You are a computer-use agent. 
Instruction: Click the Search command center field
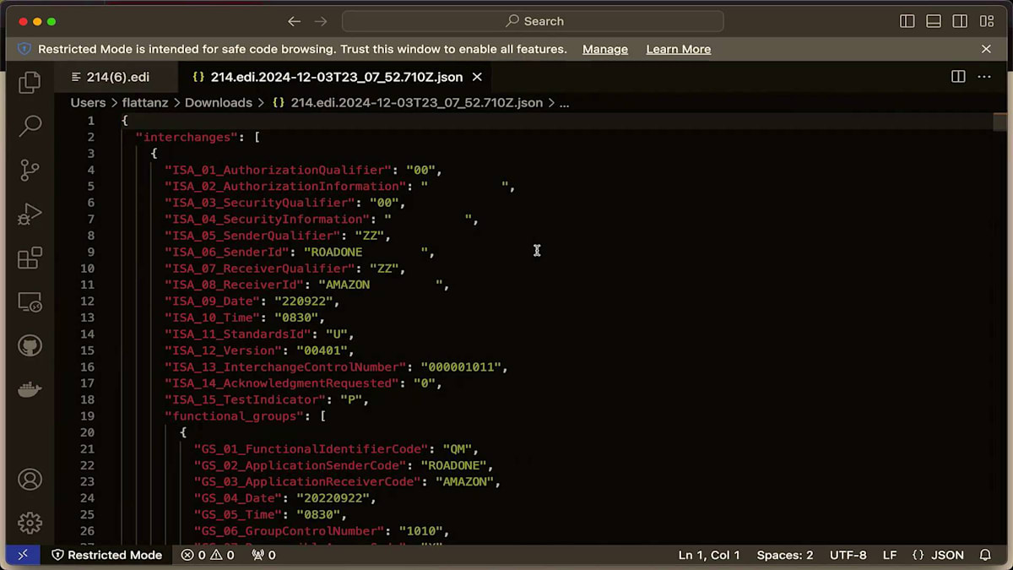click(x=533, y=21)
